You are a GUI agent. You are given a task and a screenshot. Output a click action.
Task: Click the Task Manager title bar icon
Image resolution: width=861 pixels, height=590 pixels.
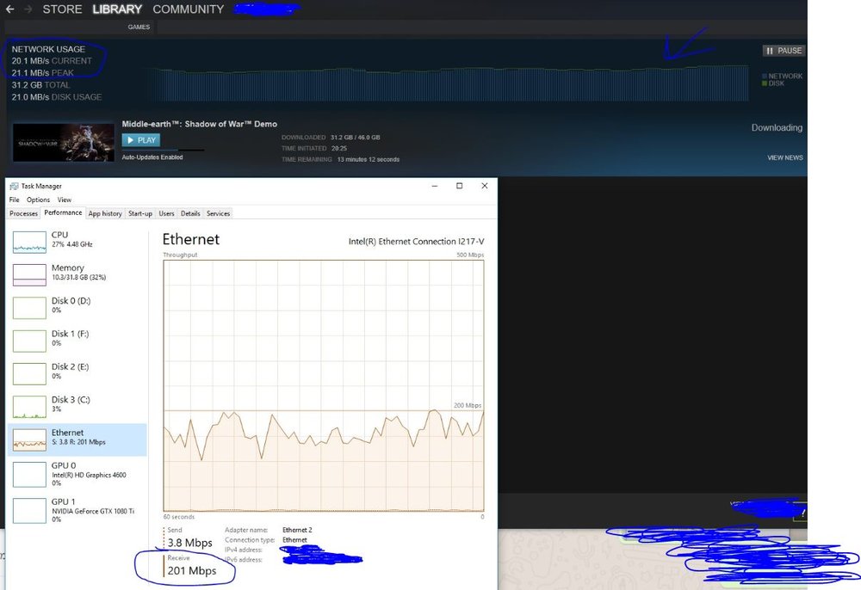point(15,187)
